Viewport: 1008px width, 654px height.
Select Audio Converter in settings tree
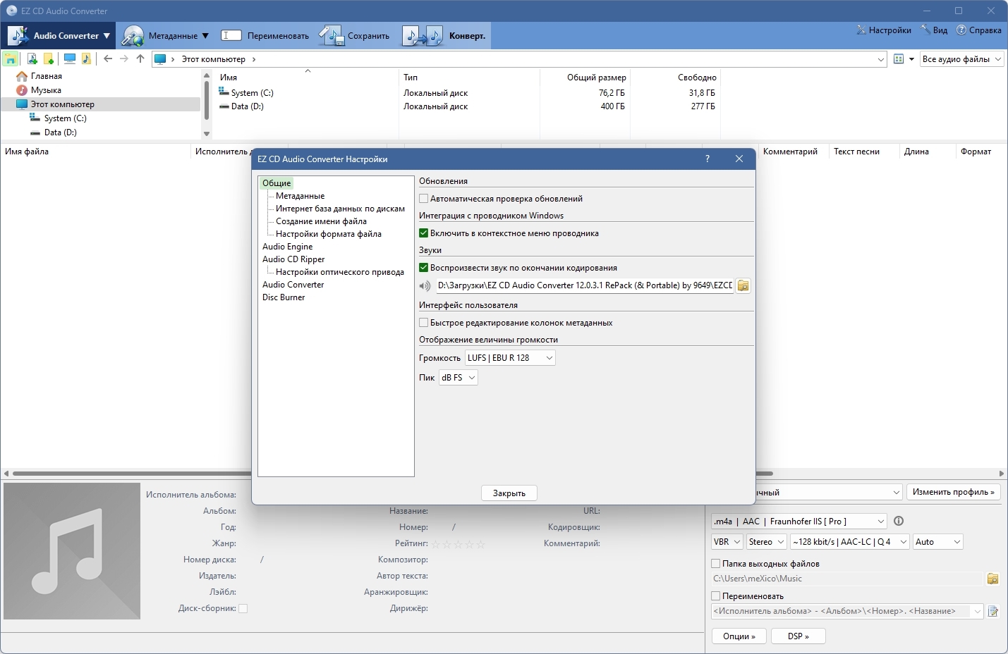click(293, 285)
